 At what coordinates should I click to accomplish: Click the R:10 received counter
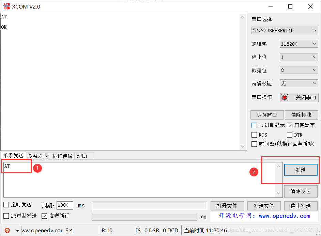tap(107, 231)
